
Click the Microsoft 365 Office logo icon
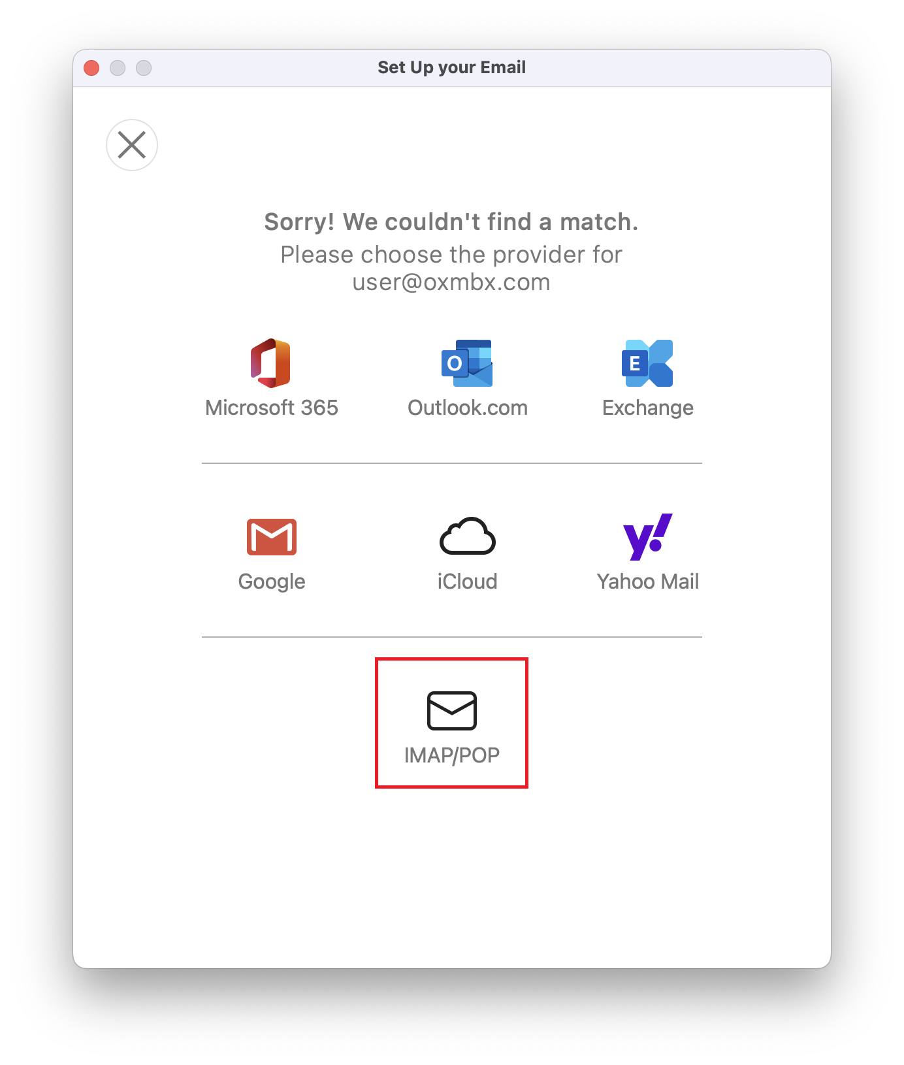(271, 363)
